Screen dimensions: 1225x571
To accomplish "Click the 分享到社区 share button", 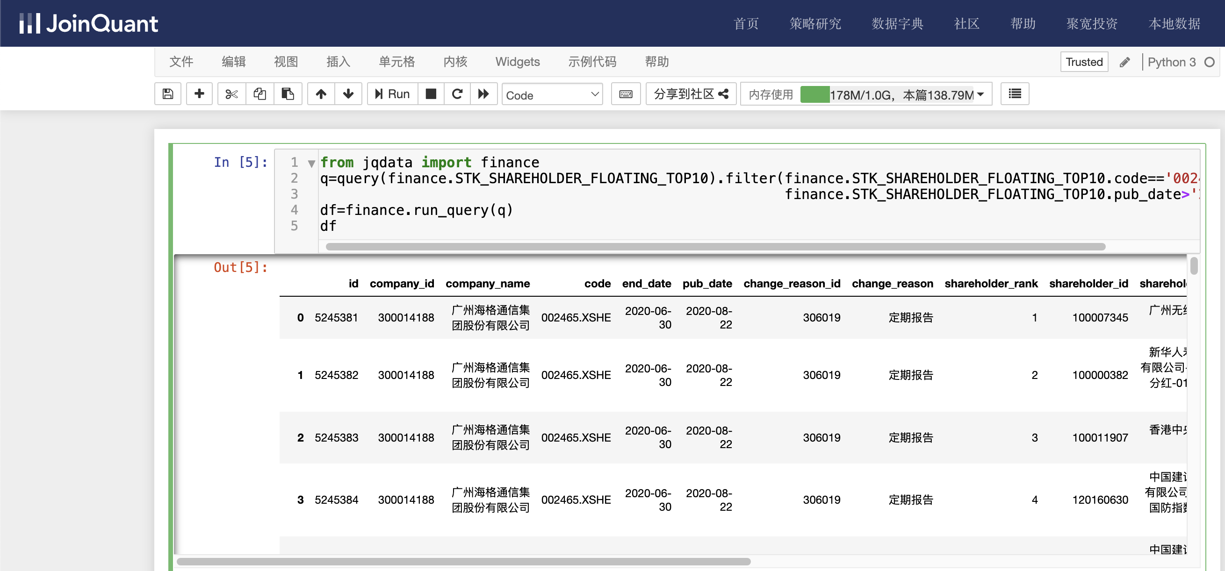I will pos(691,94).
